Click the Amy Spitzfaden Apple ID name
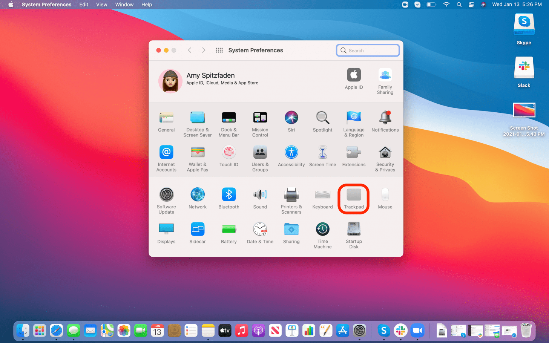 pyautogui.click(x=210, y=75)
